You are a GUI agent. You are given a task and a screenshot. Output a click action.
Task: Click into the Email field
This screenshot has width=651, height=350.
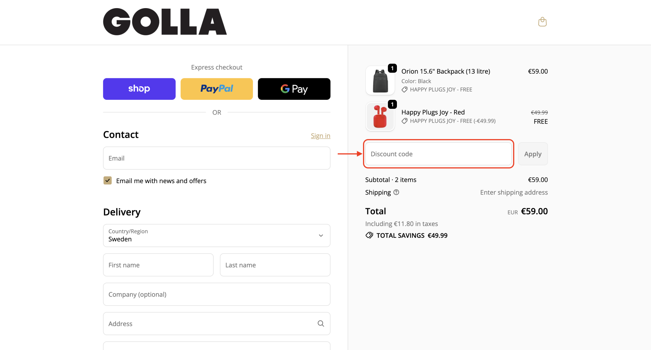217,158
